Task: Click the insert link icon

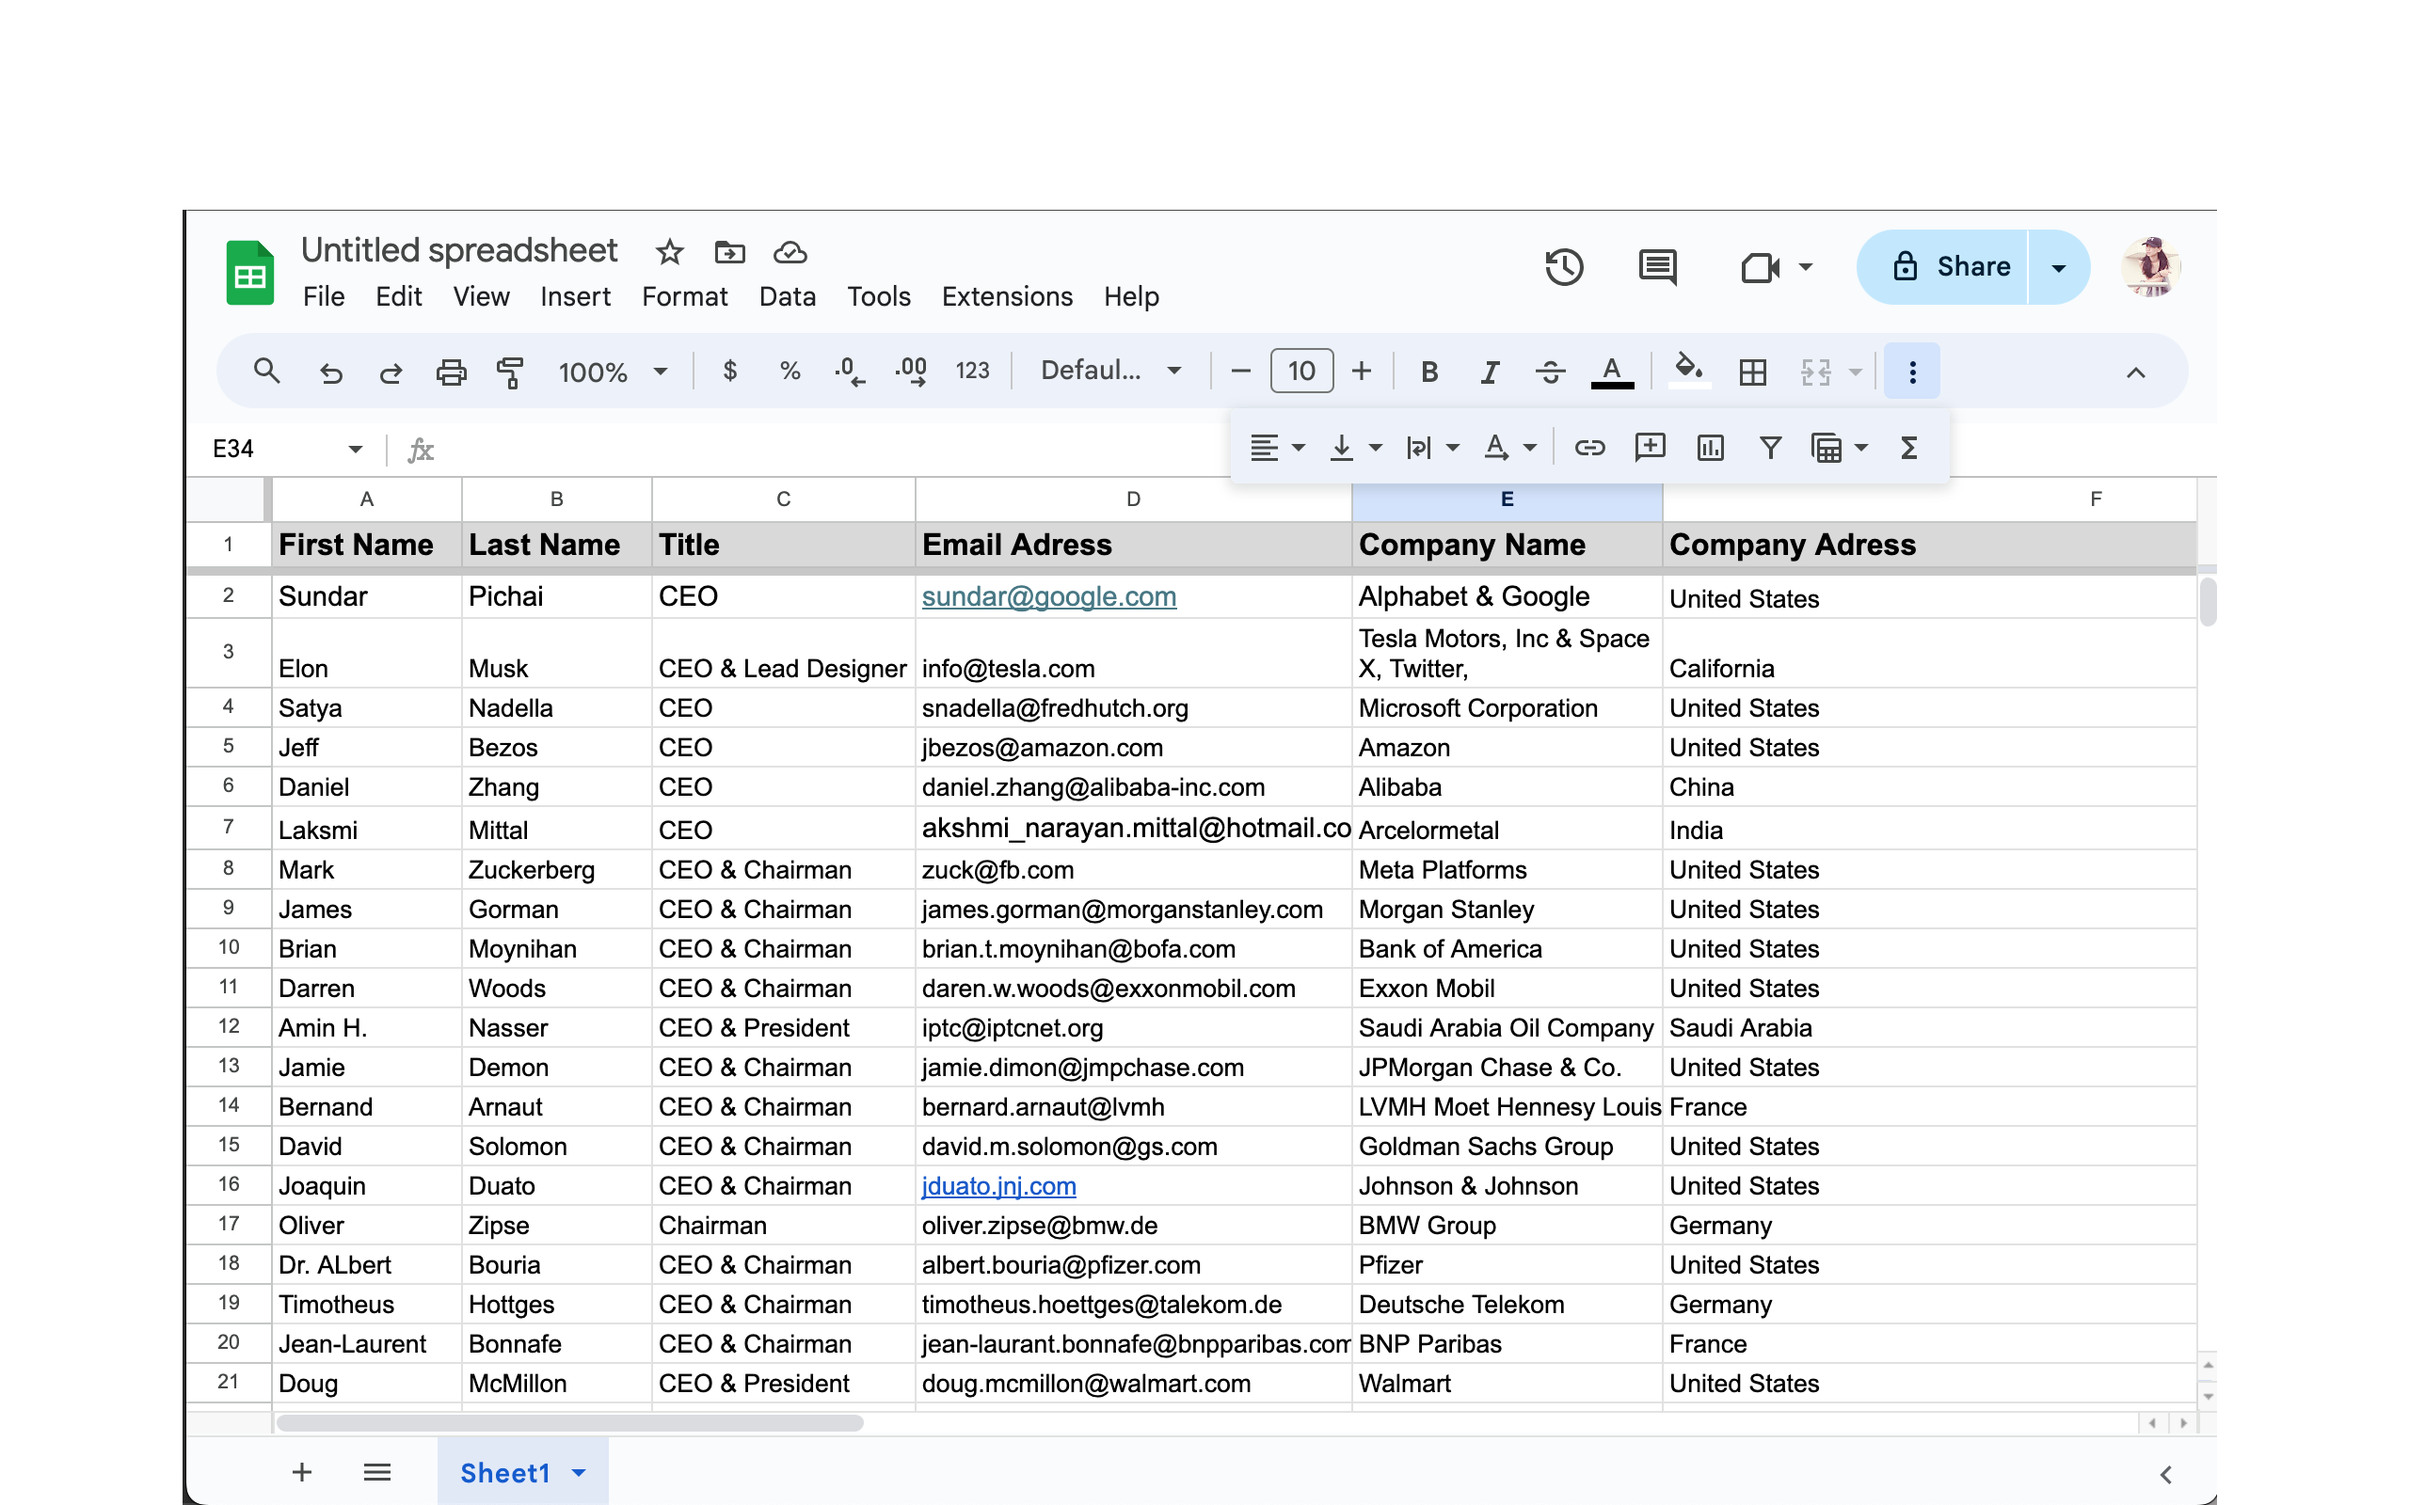Action: [1588, 448]
